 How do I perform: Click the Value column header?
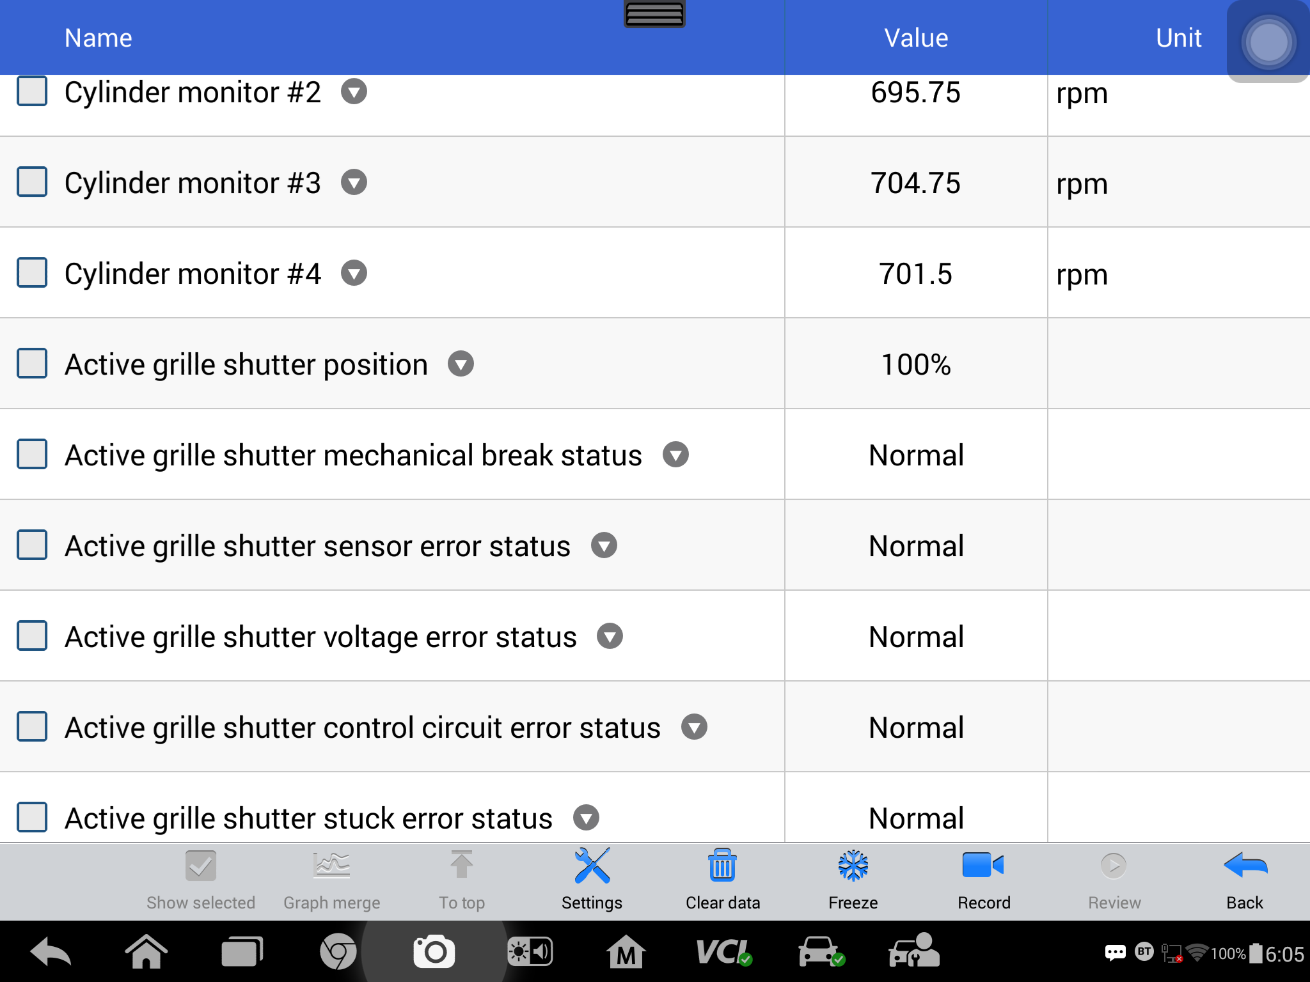[916, 38]
